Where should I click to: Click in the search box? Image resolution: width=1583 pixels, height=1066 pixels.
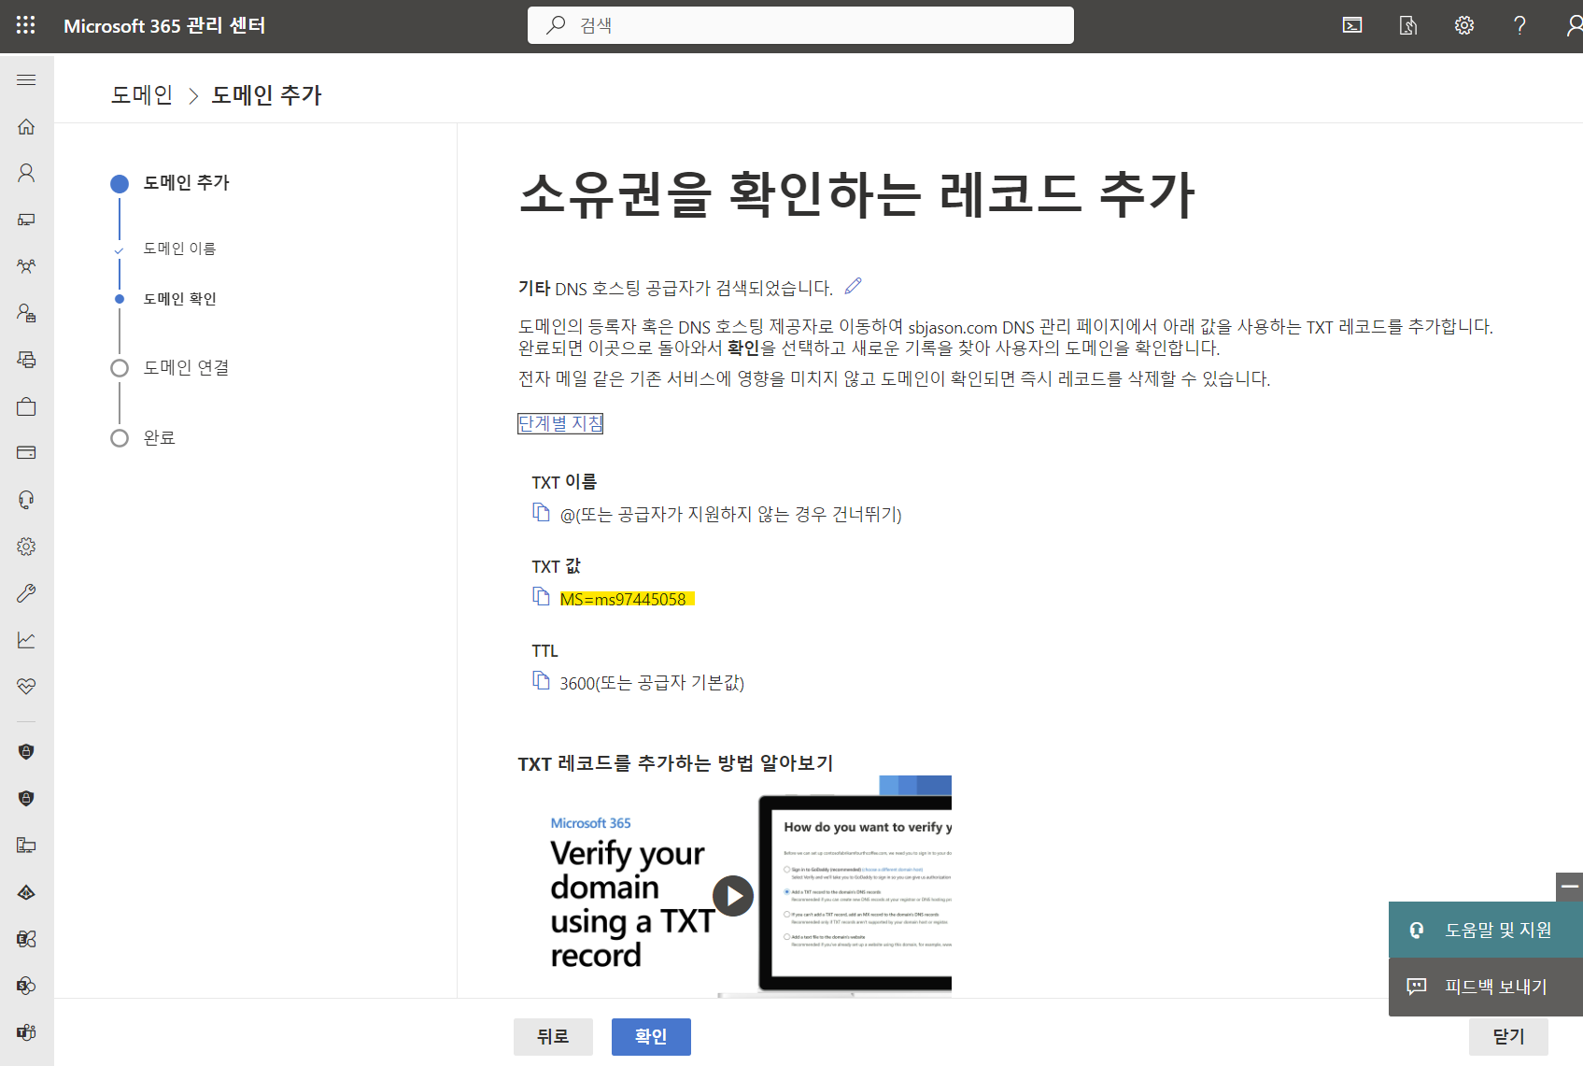(800, 25)
